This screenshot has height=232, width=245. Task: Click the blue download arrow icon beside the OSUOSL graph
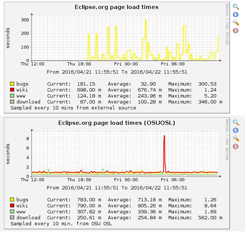(236, 130)
